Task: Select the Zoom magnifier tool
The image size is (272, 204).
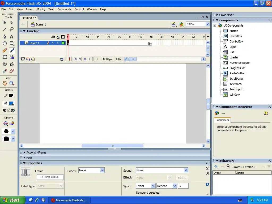Action: point(12,83)
